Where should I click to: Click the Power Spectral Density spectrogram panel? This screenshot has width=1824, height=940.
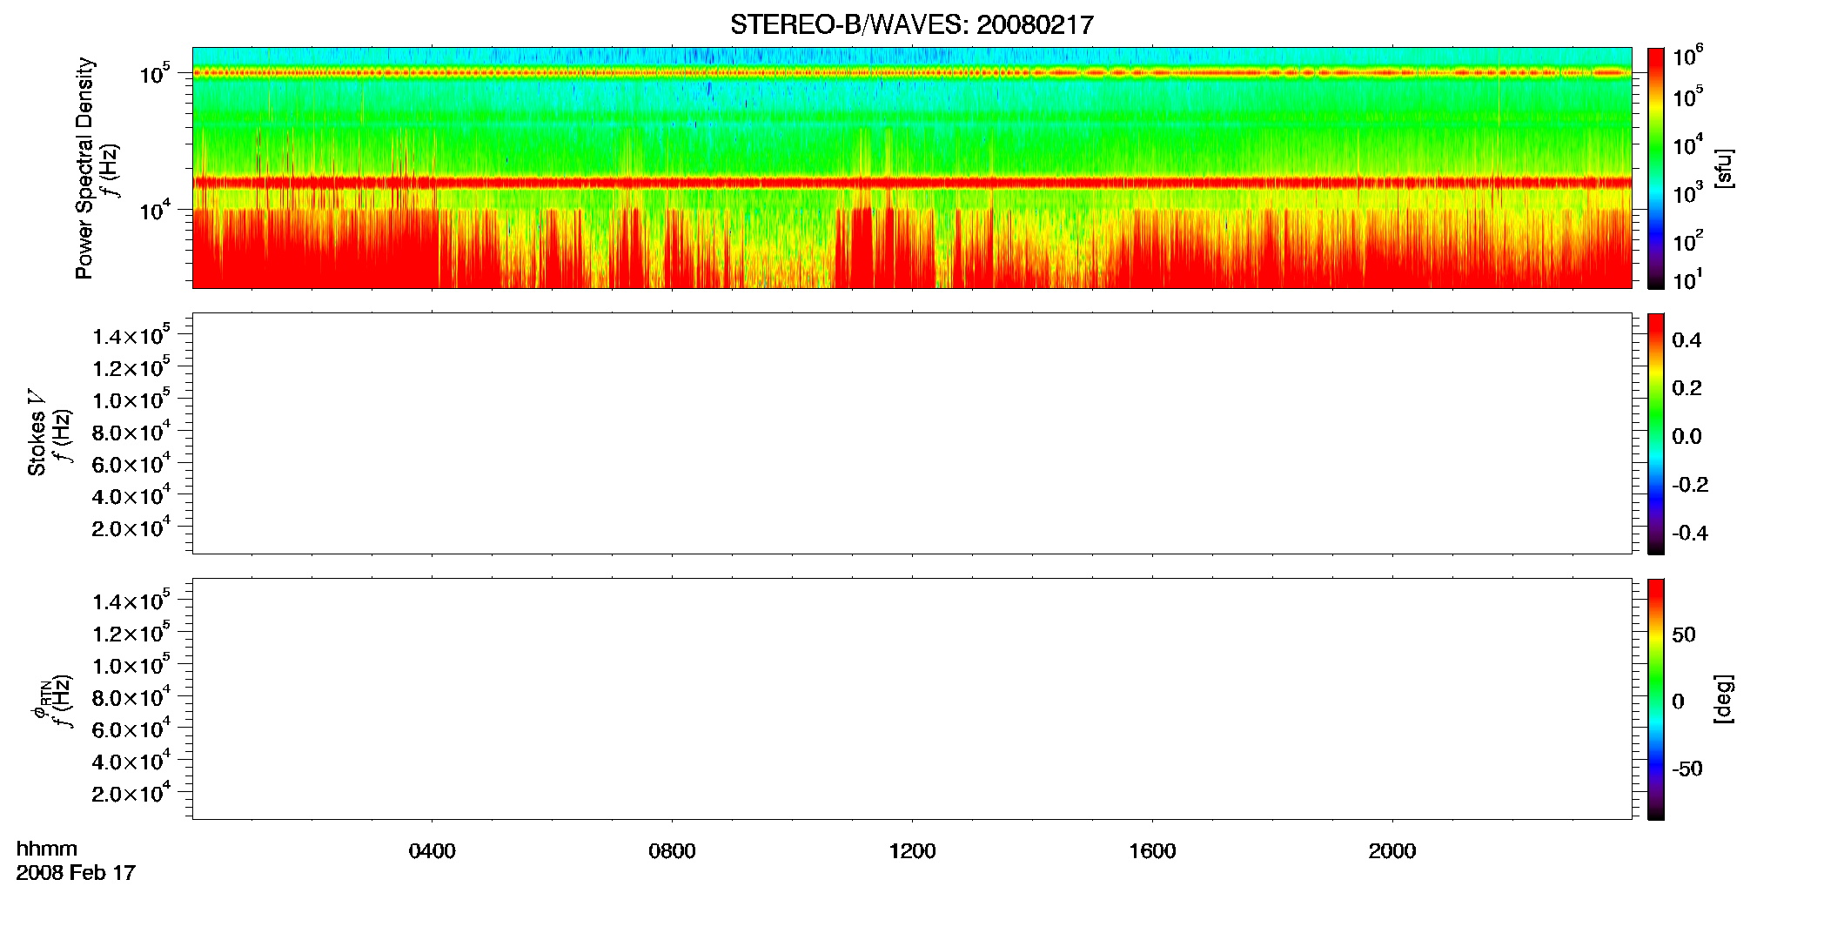click(x=912, y=167)
